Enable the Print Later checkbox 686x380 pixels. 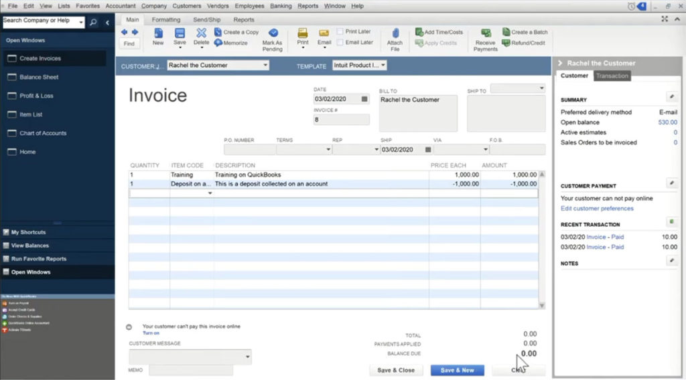point(340,31)
